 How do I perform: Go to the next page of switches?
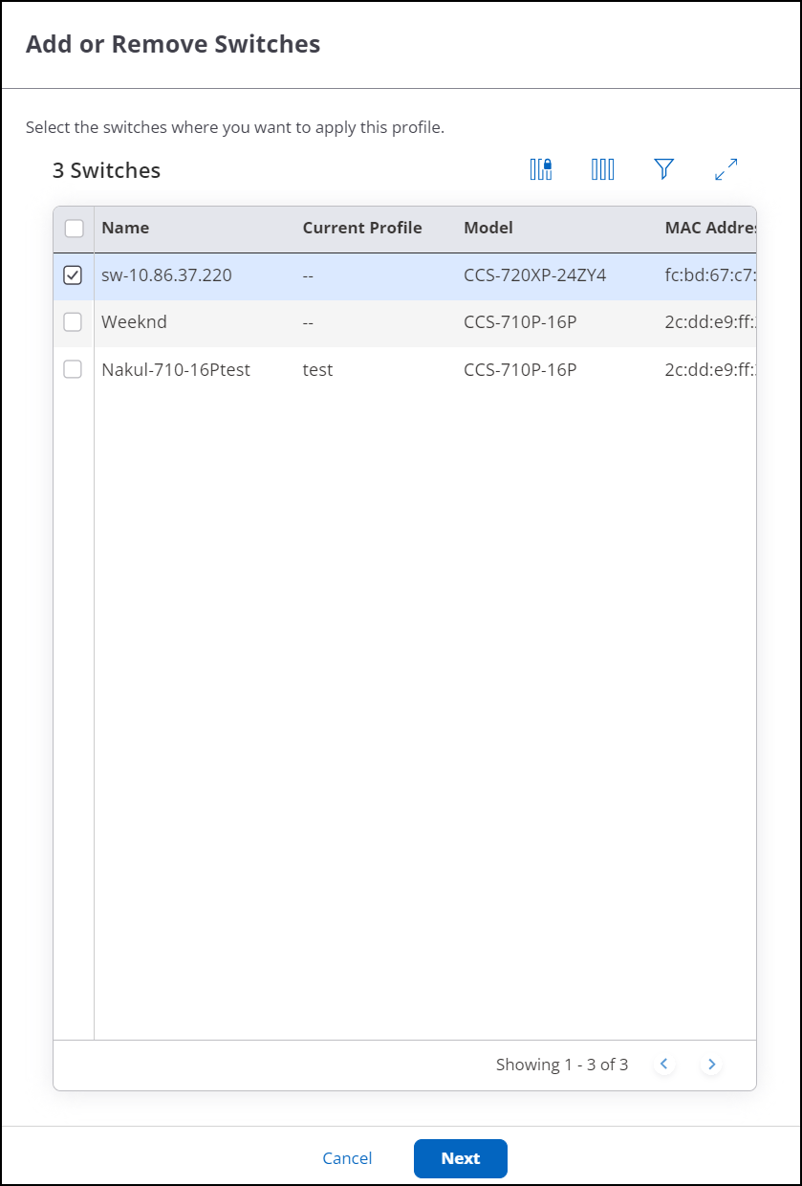tap(711, 1064)
